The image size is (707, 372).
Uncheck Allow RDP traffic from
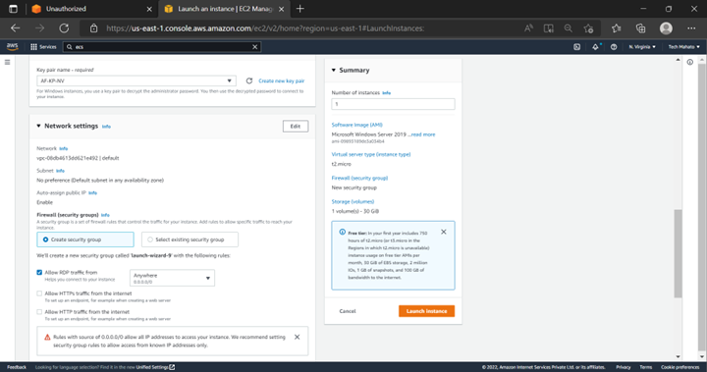coord(39,272)
